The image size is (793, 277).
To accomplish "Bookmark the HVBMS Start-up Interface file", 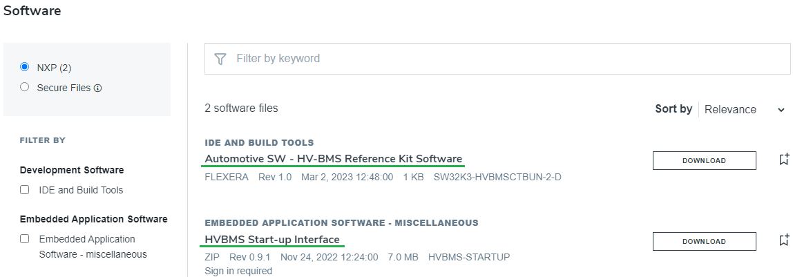I will pos(783,240).
